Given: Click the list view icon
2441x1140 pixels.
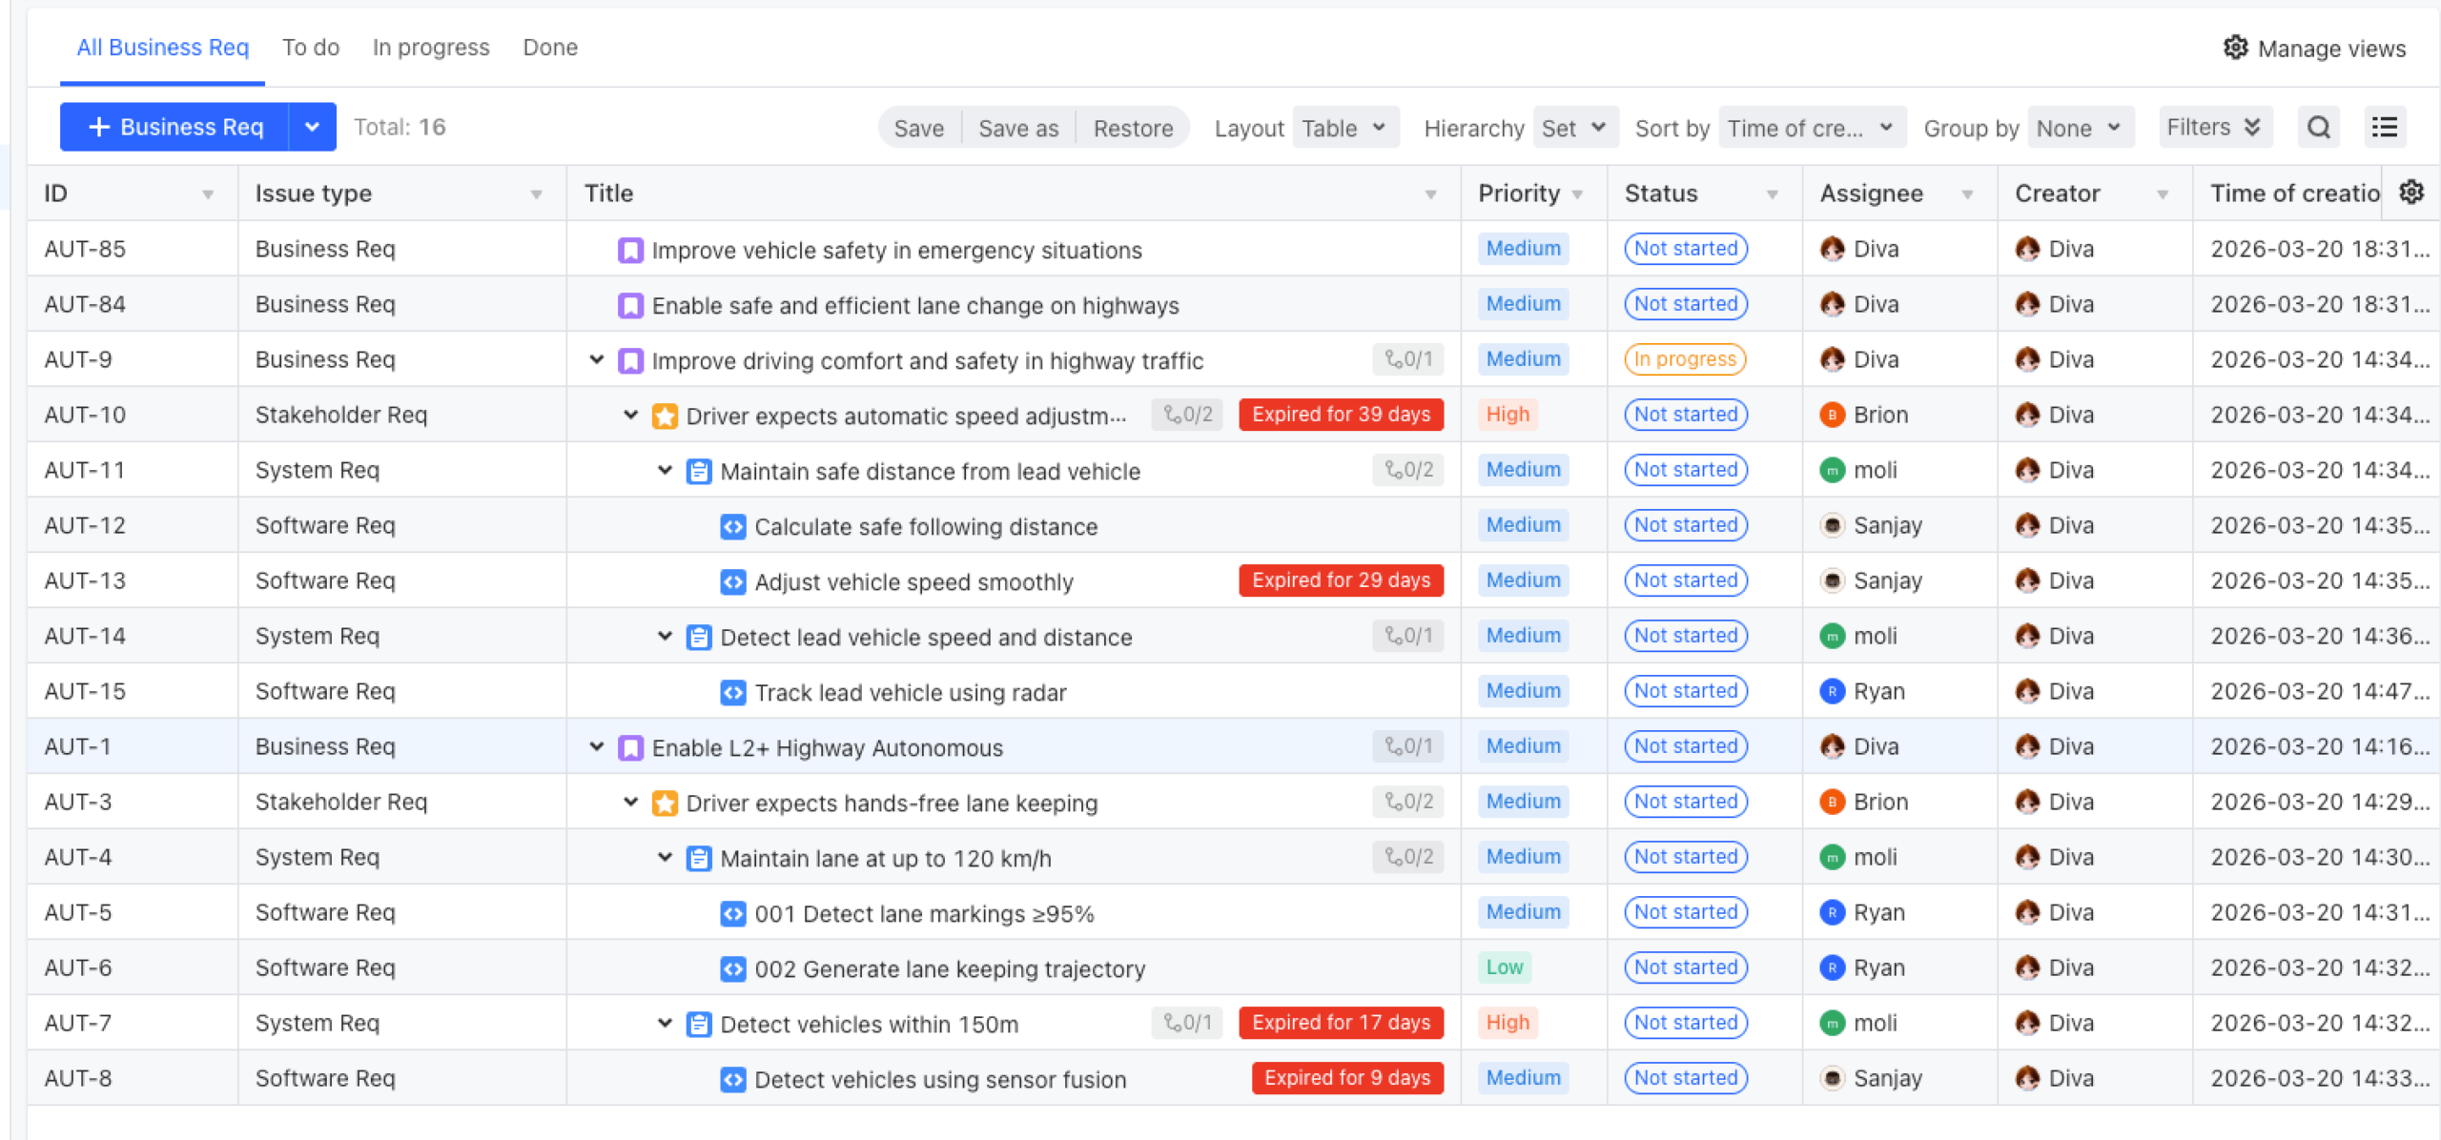Looking at the screenshot, I should [2384, 128].
